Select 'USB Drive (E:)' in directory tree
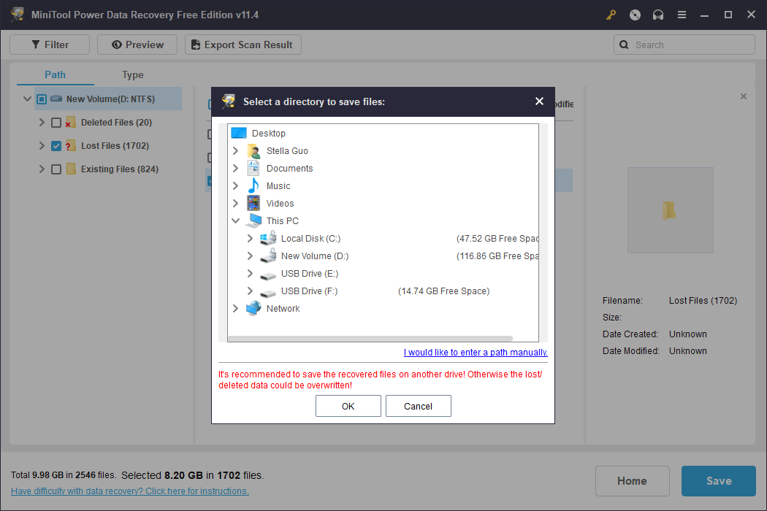The image size is (767, 511). point(310,273)
